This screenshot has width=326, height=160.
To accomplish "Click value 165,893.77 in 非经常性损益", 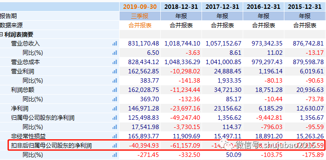I will point(144,136).
